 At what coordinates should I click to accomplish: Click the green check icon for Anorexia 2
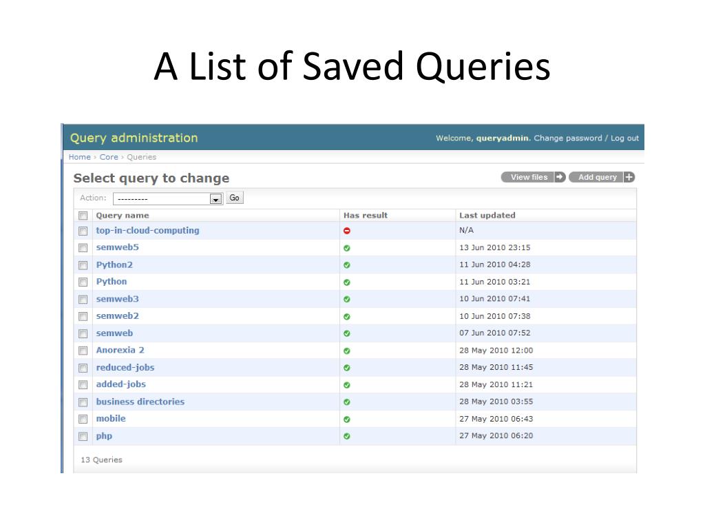coord(347,351)
